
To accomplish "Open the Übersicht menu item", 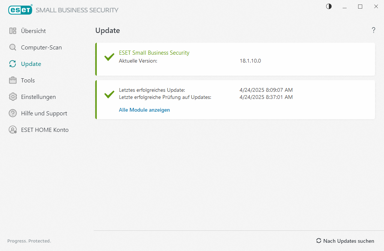I will pos(33,31).
